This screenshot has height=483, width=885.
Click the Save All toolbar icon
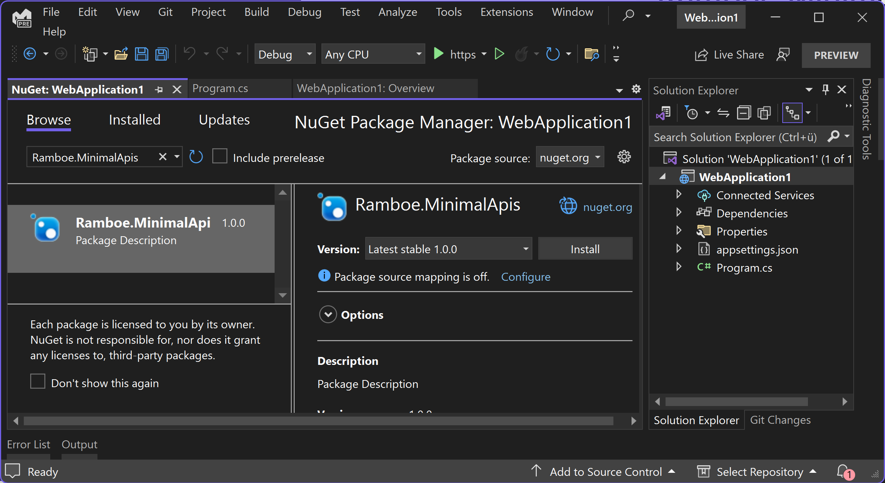(x=162, y=54)
